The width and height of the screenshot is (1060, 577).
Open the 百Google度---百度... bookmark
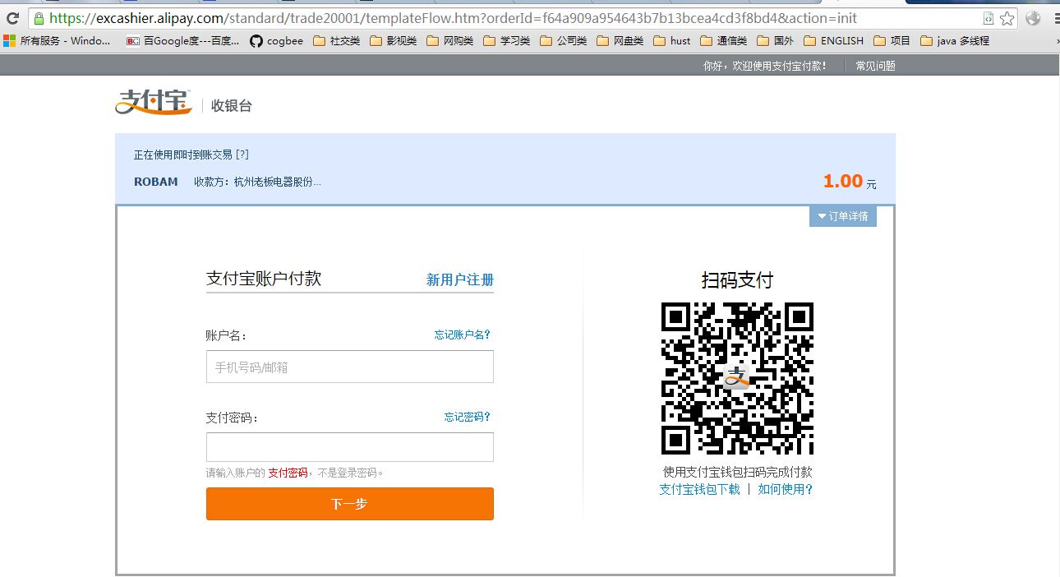coord(183,40)
